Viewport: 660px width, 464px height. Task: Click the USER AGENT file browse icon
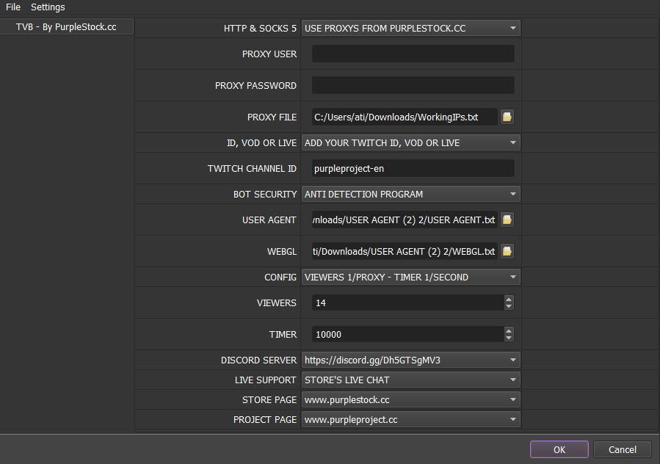click(507, 220)
